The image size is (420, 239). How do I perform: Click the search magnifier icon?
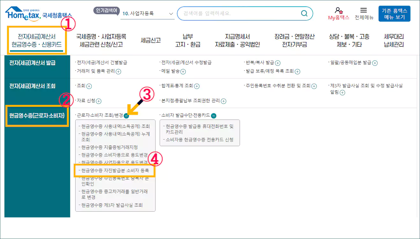tap(304, 14)
